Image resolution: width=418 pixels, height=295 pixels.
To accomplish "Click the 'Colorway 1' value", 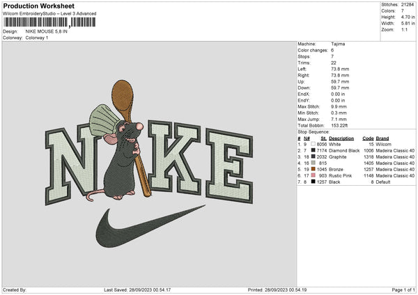I will (x=37, y=38).
